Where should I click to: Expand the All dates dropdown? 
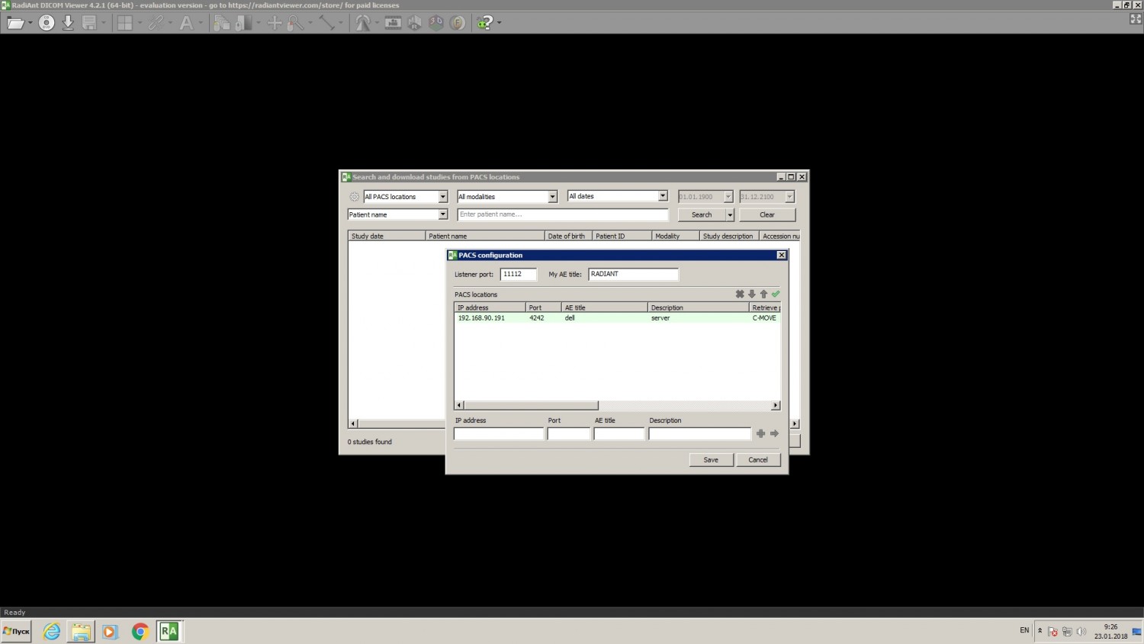[x=662, y=196]
